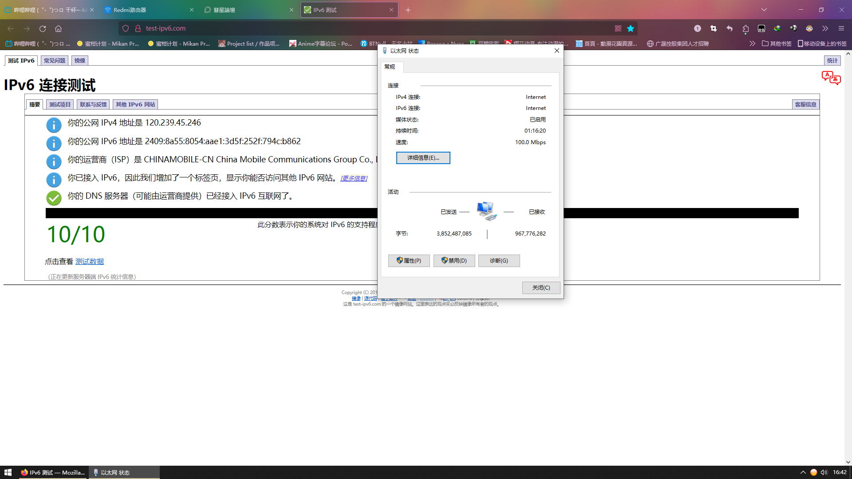
Task: Open the 其他书签 bookmarks folder
Action: click(x=777, y=43)
